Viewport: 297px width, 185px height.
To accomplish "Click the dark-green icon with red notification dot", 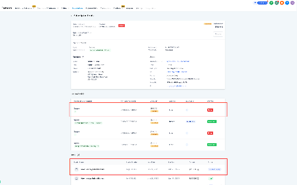I will coord(277,3).
